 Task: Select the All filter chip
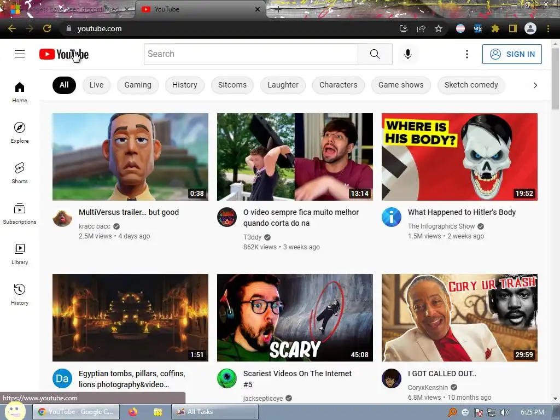point(65,85)
